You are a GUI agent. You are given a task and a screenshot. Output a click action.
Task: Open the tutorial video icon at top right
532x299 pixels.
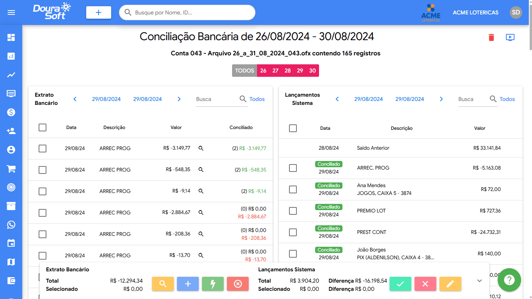click(510, 37)
